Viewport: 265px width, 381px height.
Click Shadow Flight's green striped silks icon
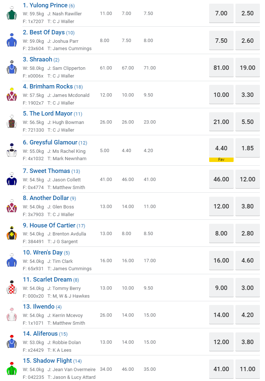coord(12,369)
